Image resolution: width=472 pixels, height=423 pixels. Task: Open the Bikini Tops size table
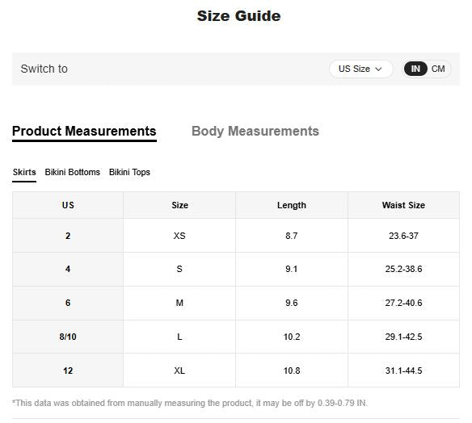point(129,172)
